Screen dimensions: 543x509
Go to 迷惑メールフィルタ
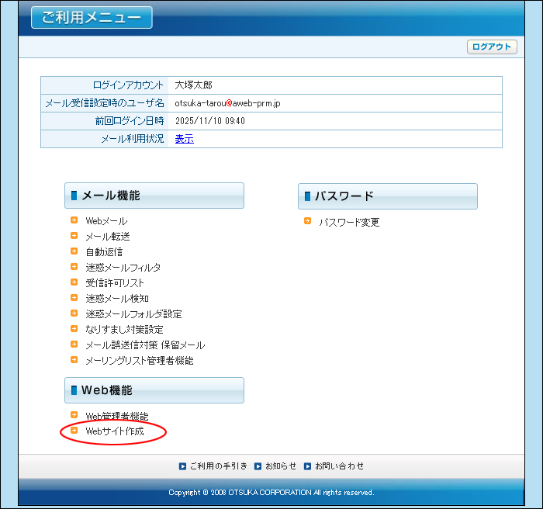pos(123,268)
